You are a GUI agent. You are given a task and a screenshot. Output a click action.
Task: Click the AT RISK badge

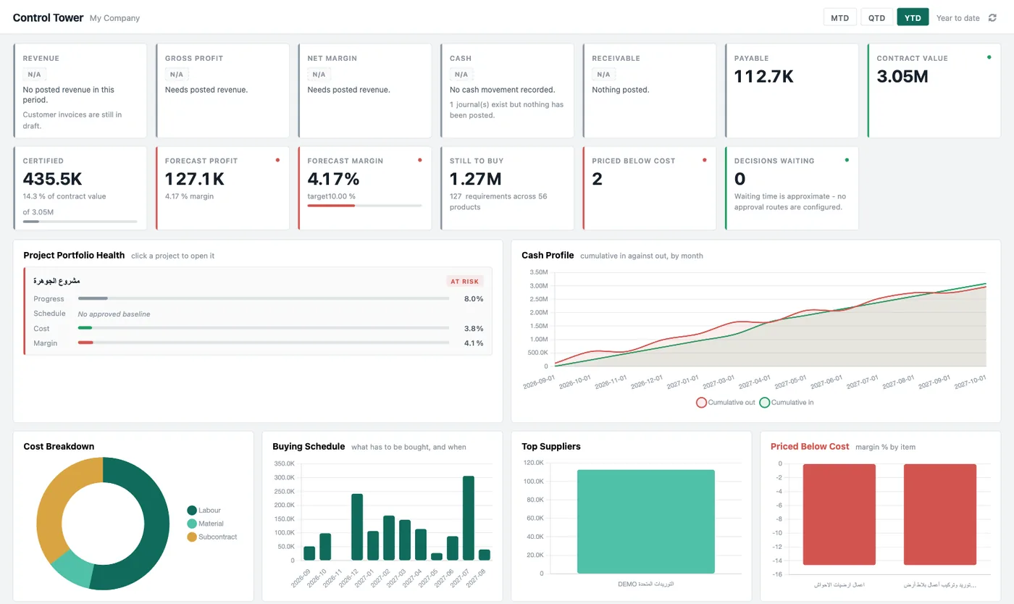tap(465, 281)
